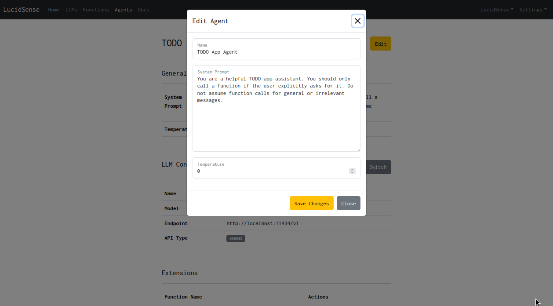The image size is (553, 306).
Task: Increment Temperature with the stepper up arrow
Action: (x=352, y=169)
